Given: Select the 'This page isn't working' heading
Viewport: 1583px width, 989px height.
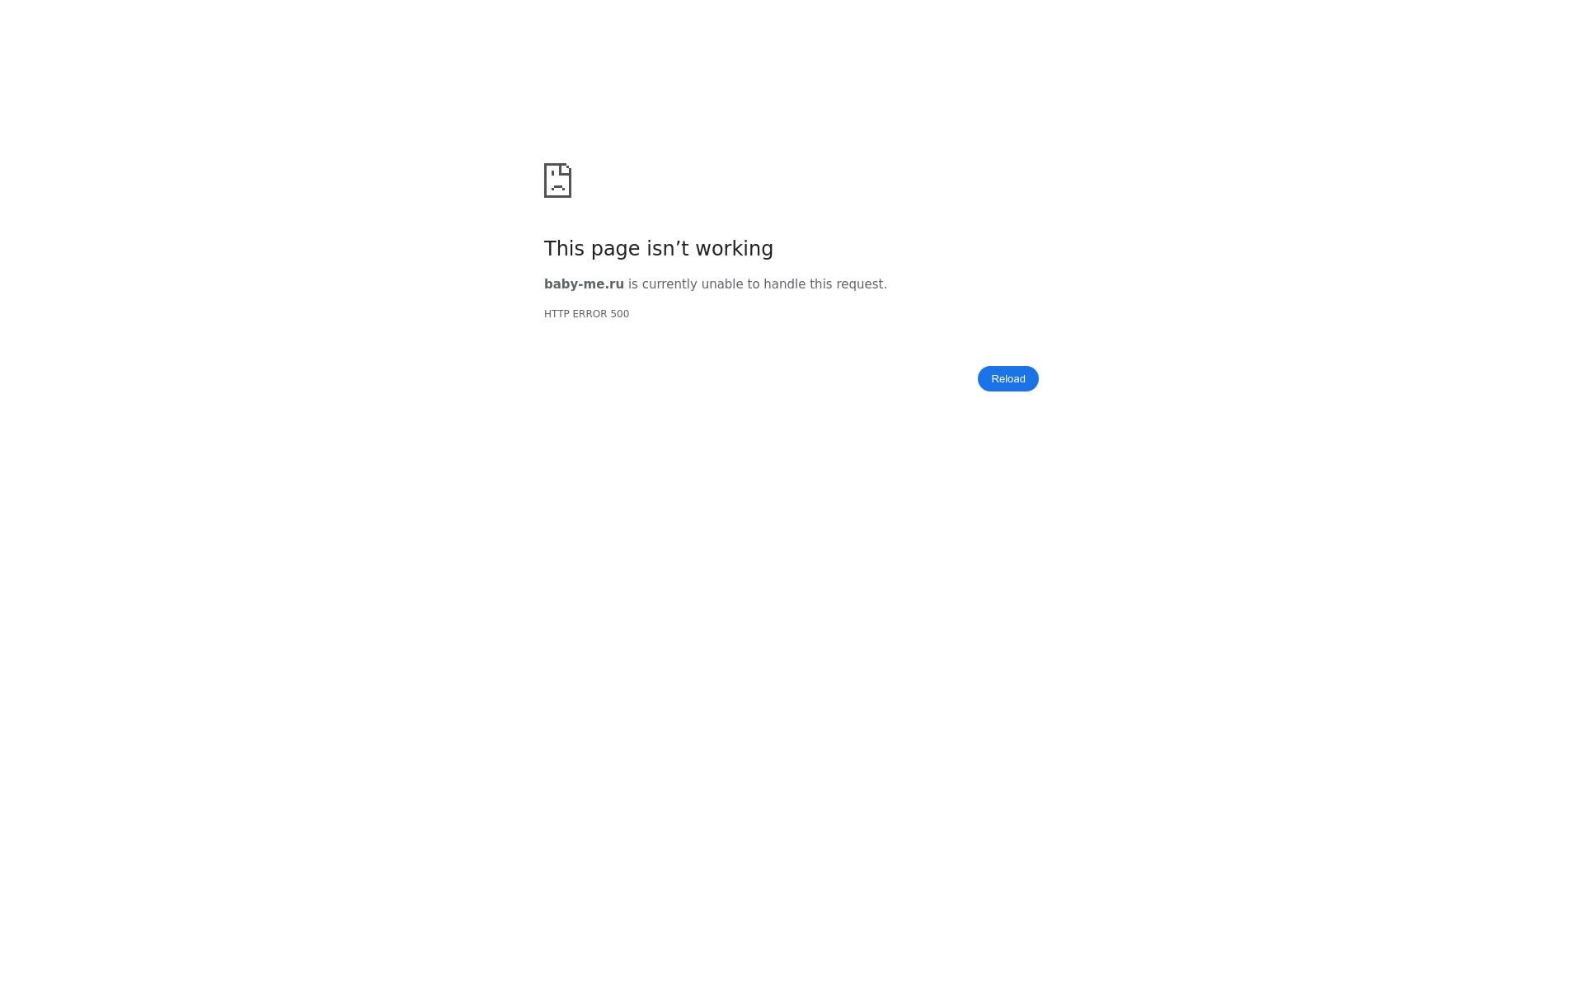Looking at the screenshot, I should pos(659,249).
